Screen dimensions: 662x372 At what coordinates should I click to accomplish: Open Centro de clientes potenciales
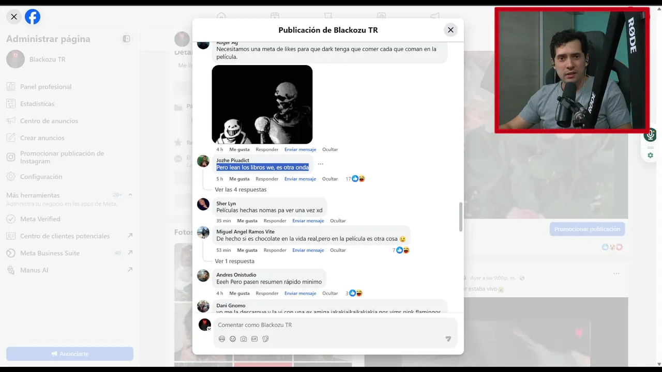click(x=69, y=236)
